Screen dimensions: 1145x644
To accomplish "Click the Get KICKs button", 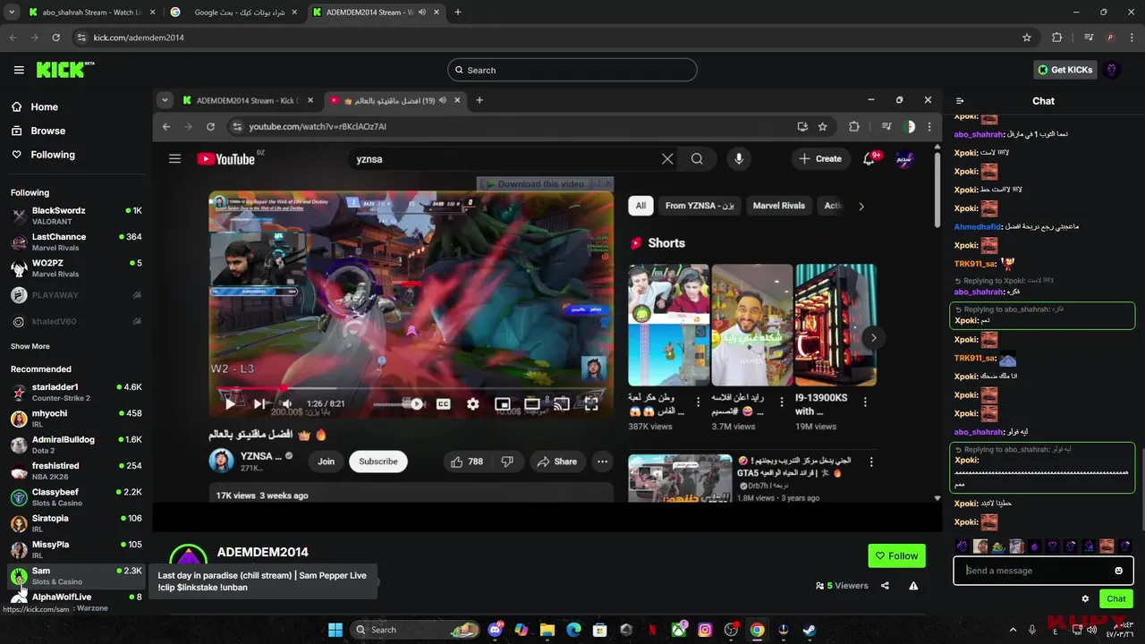I will [x=1064, y=70].
